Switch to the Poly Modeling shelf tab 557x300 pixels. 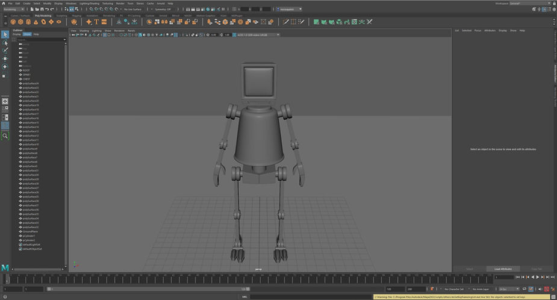tap(43, 16)
